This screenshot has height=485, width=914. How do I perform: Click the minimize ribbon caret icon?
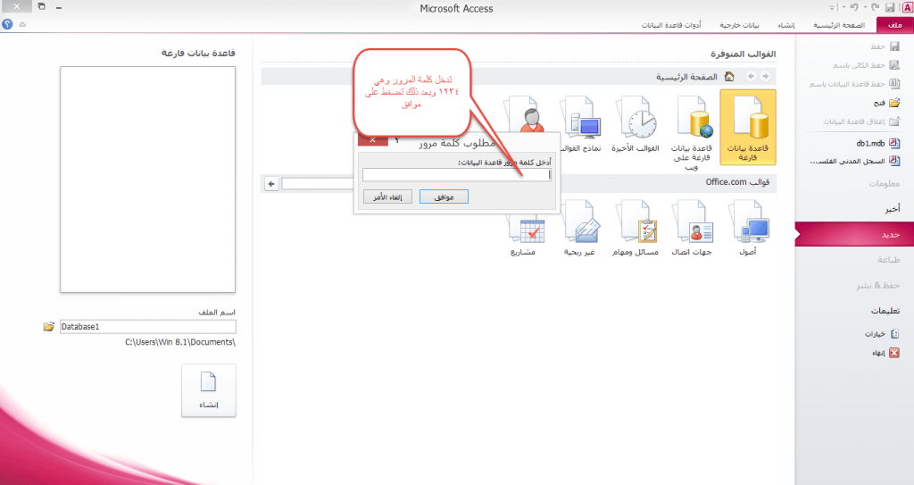22,24
